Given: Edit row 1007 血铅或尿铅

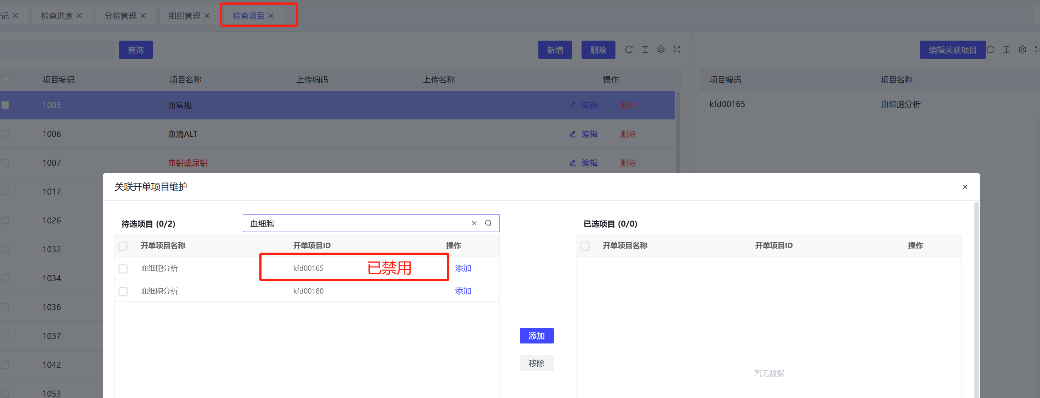Looking at the screenshot, I should (x=584, y=163).
